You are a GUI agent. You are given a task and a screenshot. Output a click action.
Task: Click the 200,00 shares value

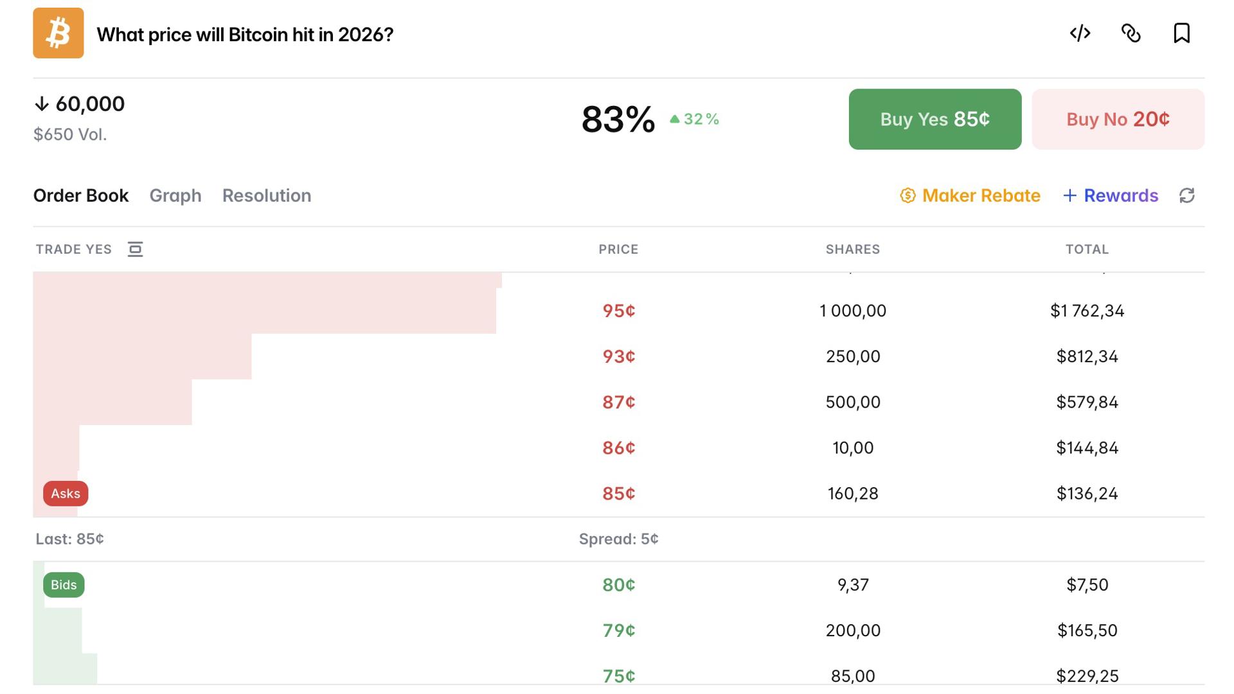(x=853, y=630)
